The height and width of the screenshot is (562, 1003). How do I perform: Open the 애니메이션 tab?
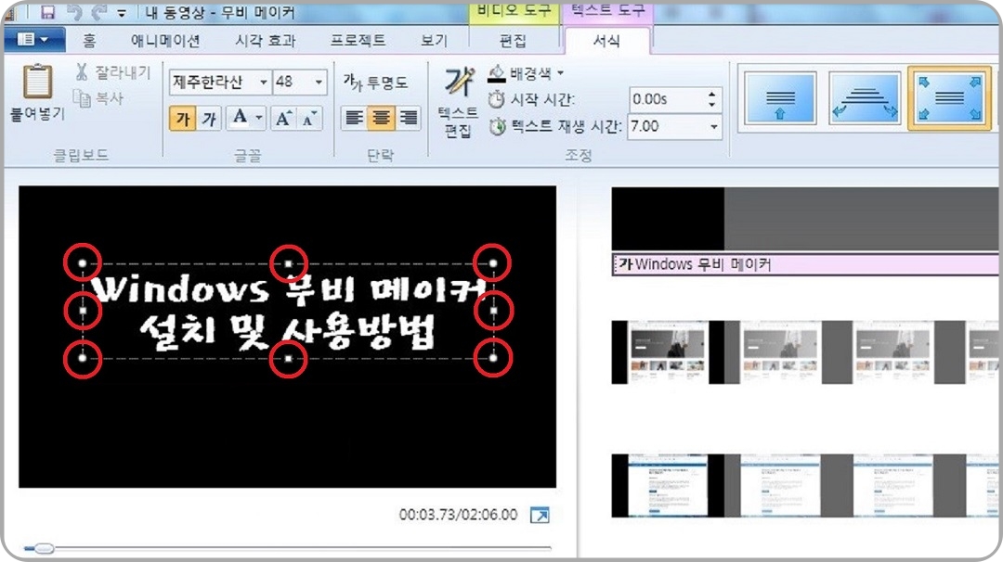[x=165, y=41]
